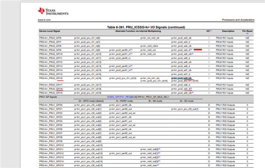The image size is (265, 168).
Task: Click pr<k>_pru0_sd4_d in the GPI9 row
Action: [181, 50]
